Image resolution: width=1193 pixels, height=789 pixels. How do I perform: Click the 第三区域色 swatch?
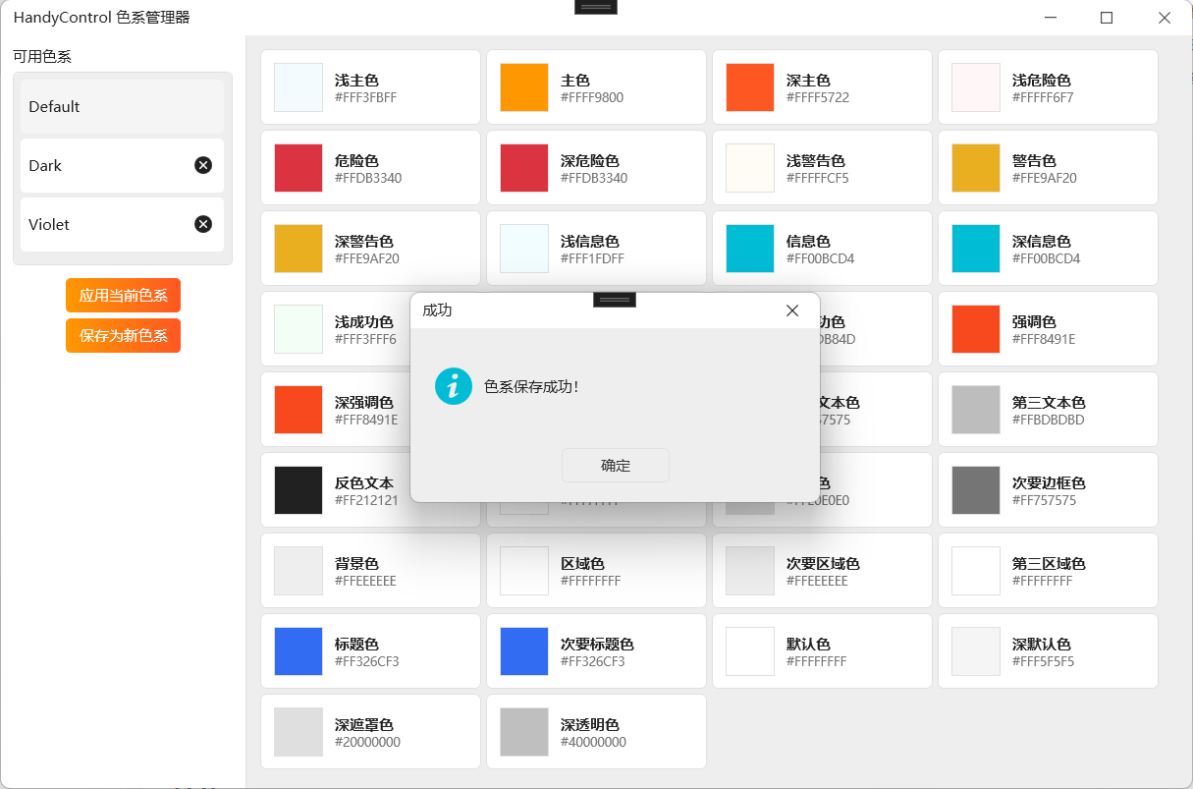coord(976,571)
